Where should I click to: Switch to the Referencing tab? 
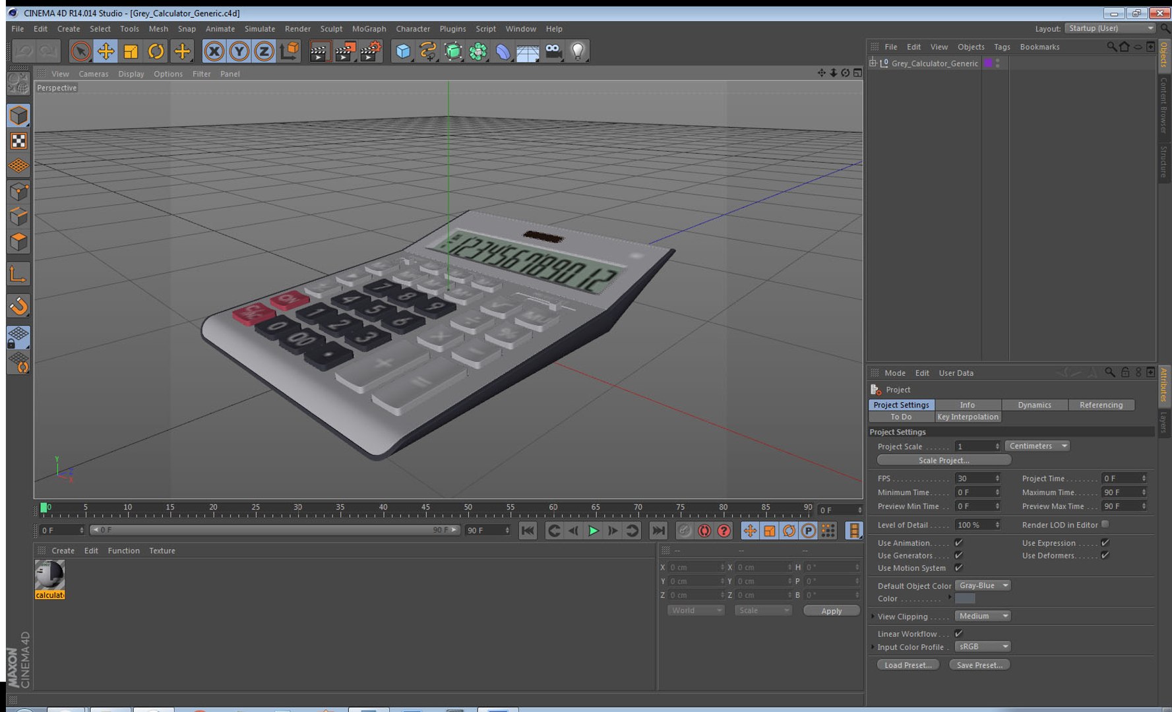point(1101,405)
